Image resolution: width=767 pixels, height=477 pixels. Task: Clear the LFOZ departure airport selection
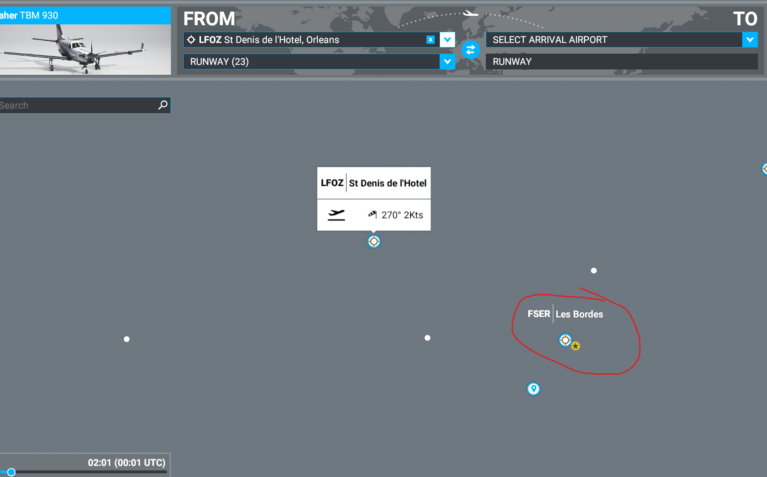click(x=430, y=40)
